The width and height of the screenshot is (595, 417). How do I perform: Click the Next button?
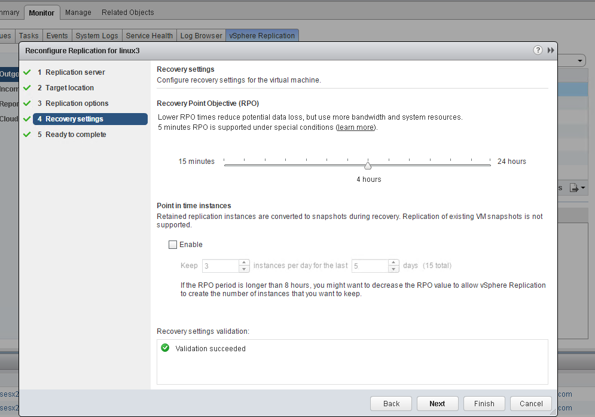coord(438,404)
